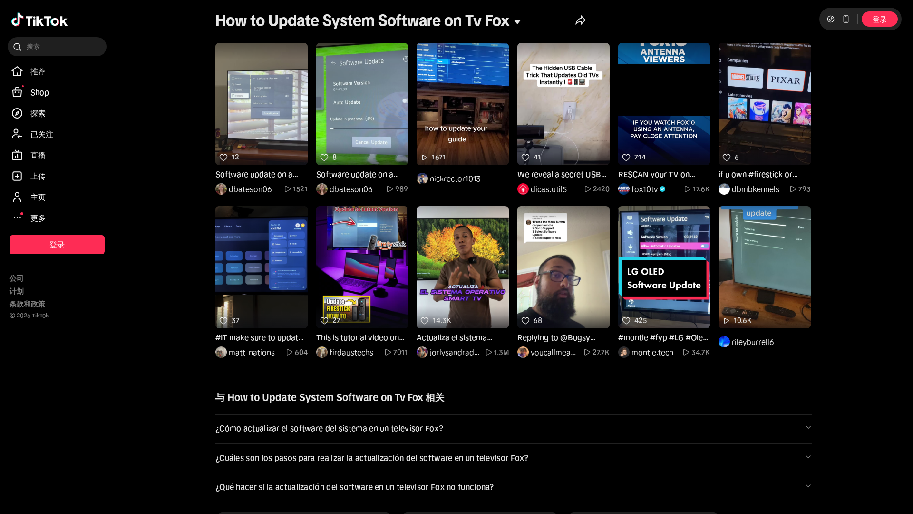Image resolution: width=913 pixels, height=514 pixels.
Task: Click the coin icon in top bar
Action: click(831, 19)
